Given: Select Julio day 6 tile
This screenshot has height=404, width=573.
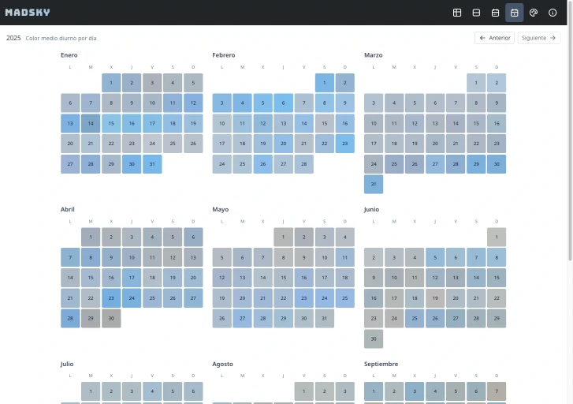Looking at the screenshot, I should 193,391.
